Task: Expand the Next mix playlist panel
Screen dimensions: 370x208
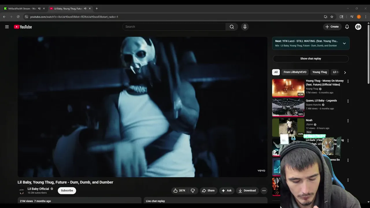Action: pos(344,43)
